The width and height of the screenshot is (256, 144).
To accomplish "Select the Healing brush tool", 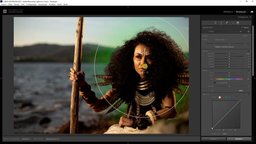I will coord(227,23).
